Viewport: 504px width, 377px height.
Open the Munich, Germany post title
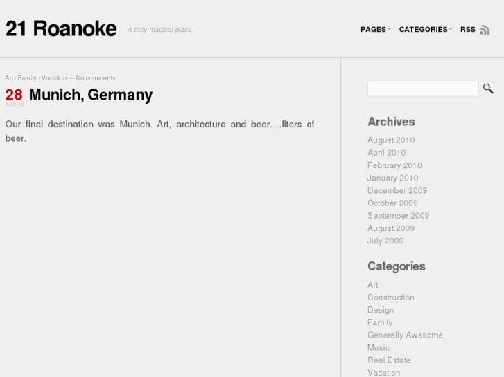pos(91,95)
